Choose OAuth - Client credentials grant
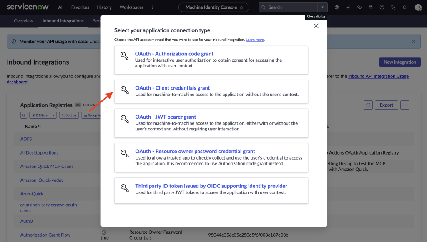Image resolution: width=427 pixels, height=242 pixels. [211, 91]
